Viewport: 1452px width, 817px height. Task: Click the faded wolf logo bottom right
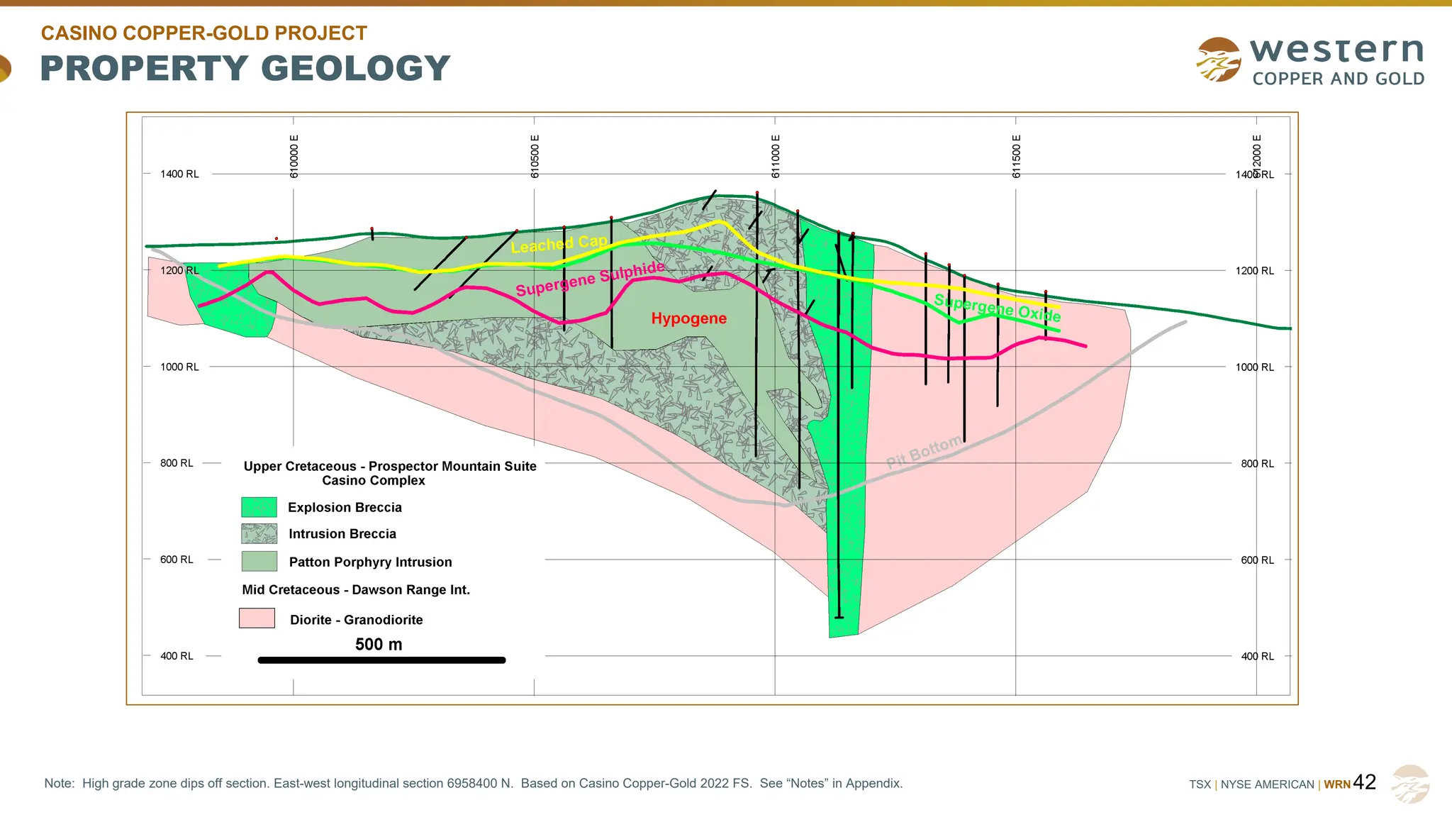click(1410, 784)
